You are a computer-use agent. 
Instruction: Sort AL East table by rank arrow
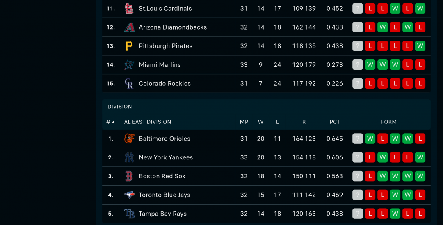point(110,122)
